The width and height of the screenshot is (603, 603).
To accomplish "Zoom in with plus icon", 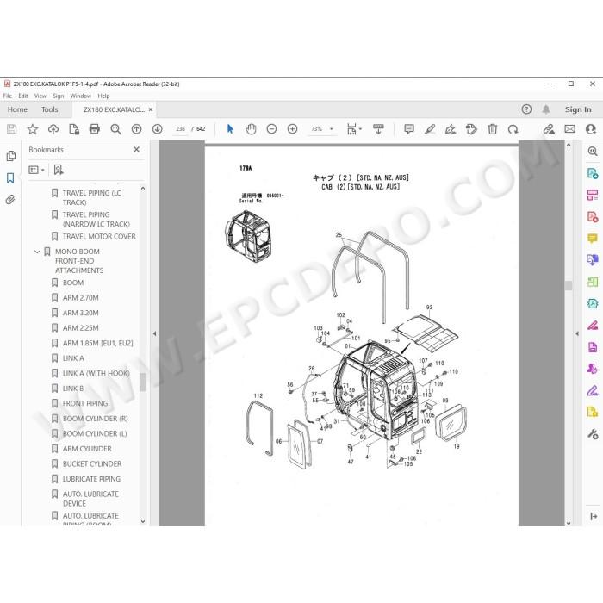I will tap(292, 129).
